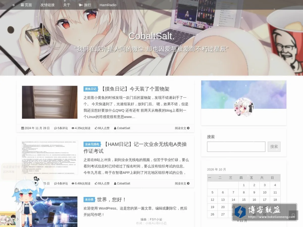Click calendar date 26
303x227 pixels.
coord(212,214)
